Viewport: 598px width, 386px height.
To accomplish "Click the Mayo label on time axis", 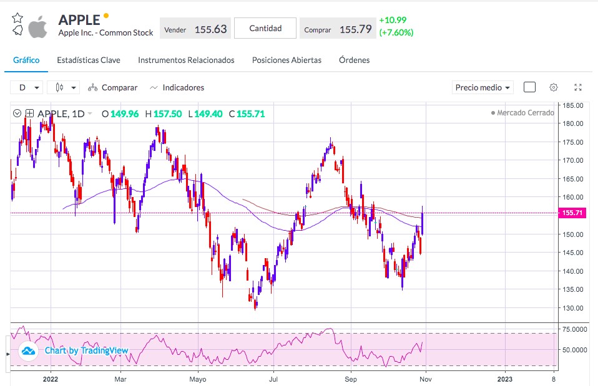I will [x=197, y=379].
